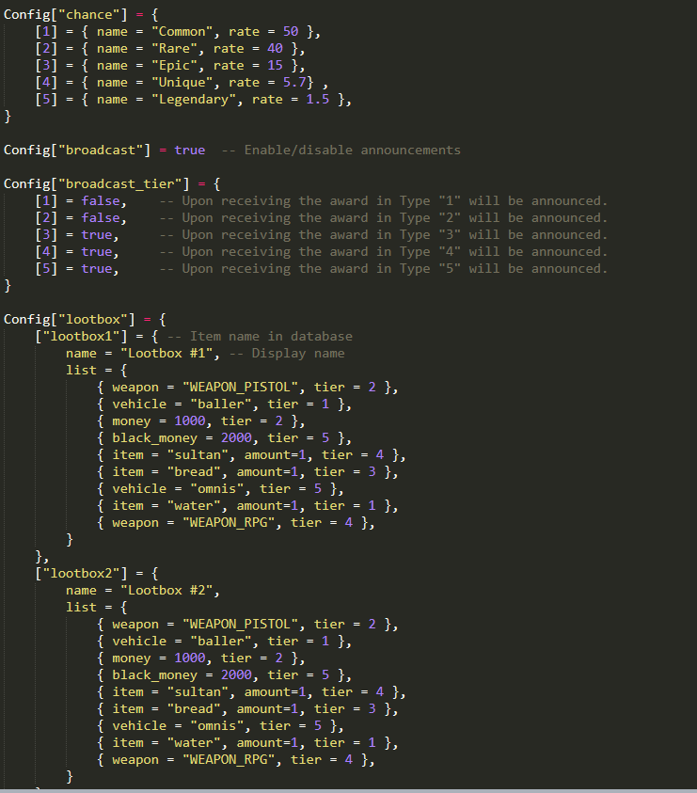
Task: Click the Config["chance"] table declaration
Action: coord(81,15)
